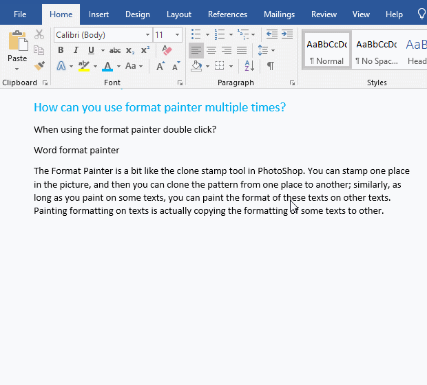
Task: Toggle Show/Hide paragraph marks
Action: [x=270, y=66]
